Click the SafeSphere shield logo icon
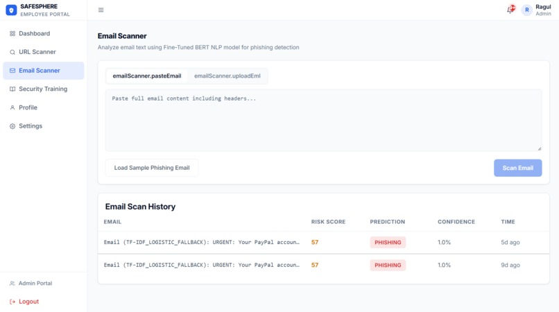The height and width of the screenshot is (312, 559). tap(11, 10)
